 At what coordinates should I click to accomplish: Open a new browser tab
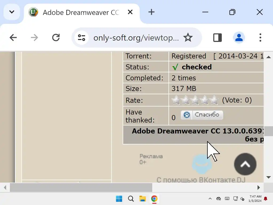151,12
